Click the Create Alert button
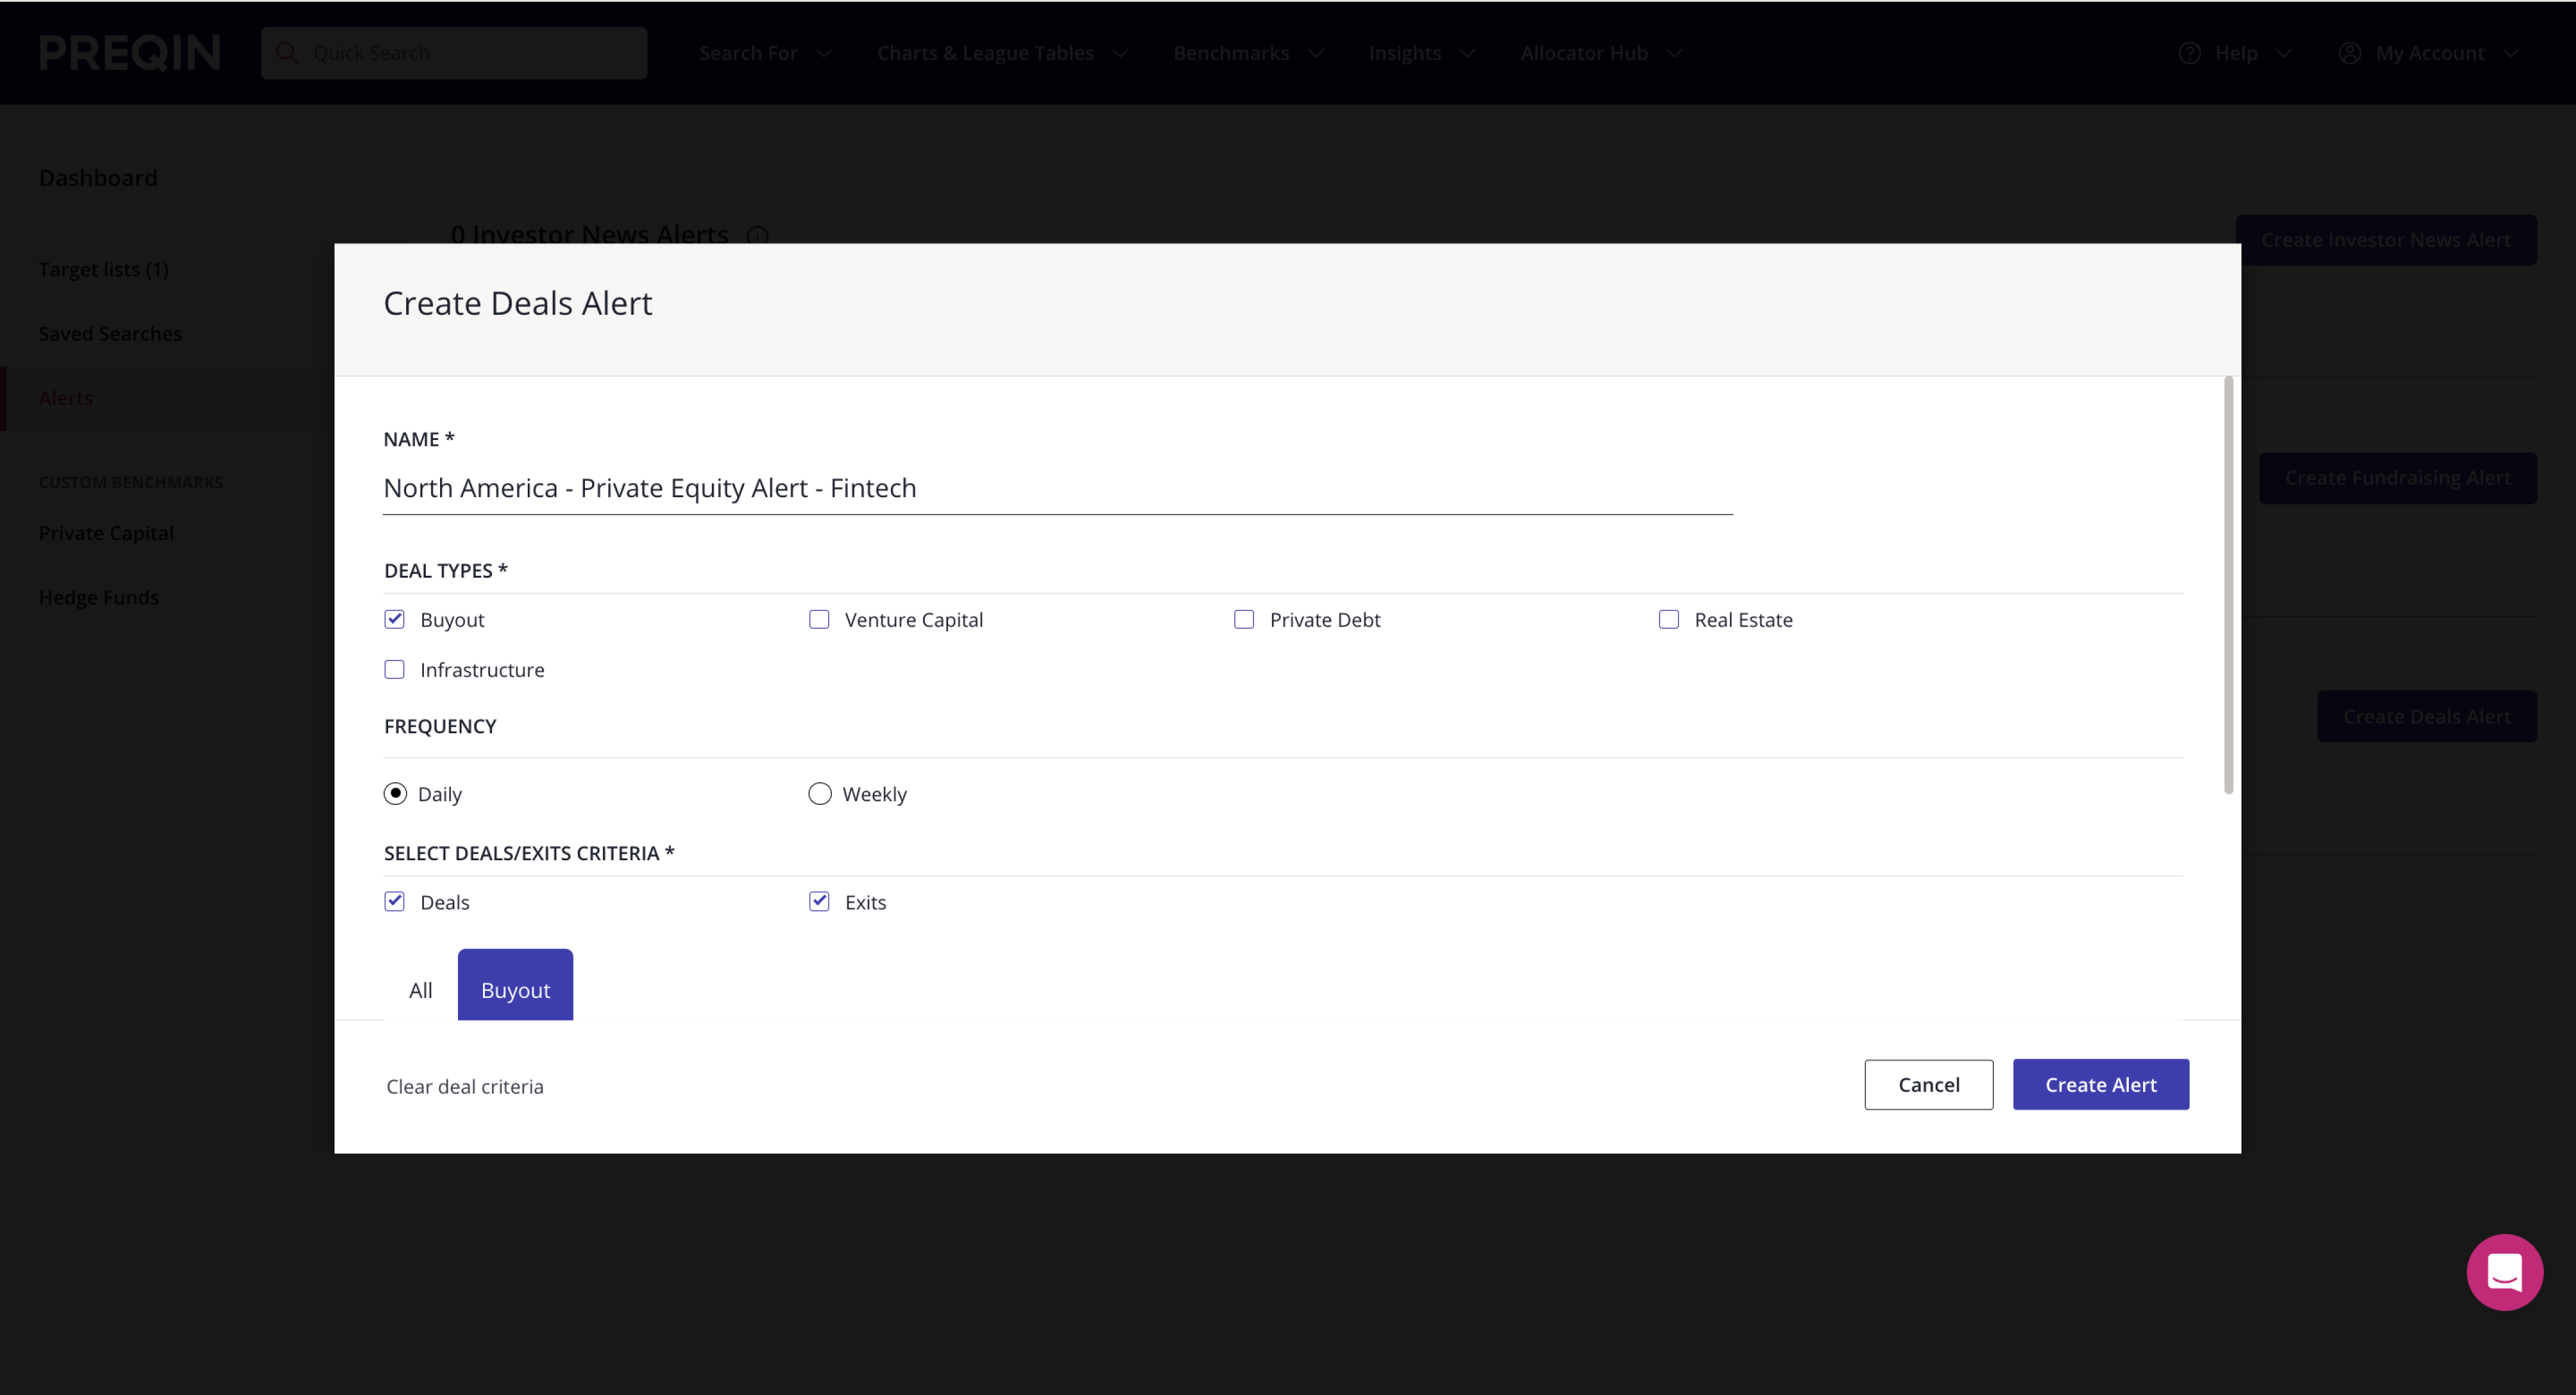Screen dimensions: 2576x1395 tap(2100, 1084)
